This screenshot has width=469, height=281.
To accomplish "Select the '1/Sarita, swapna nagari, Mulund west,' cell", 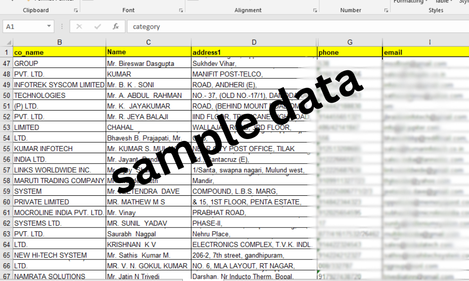I will (254, 170).
